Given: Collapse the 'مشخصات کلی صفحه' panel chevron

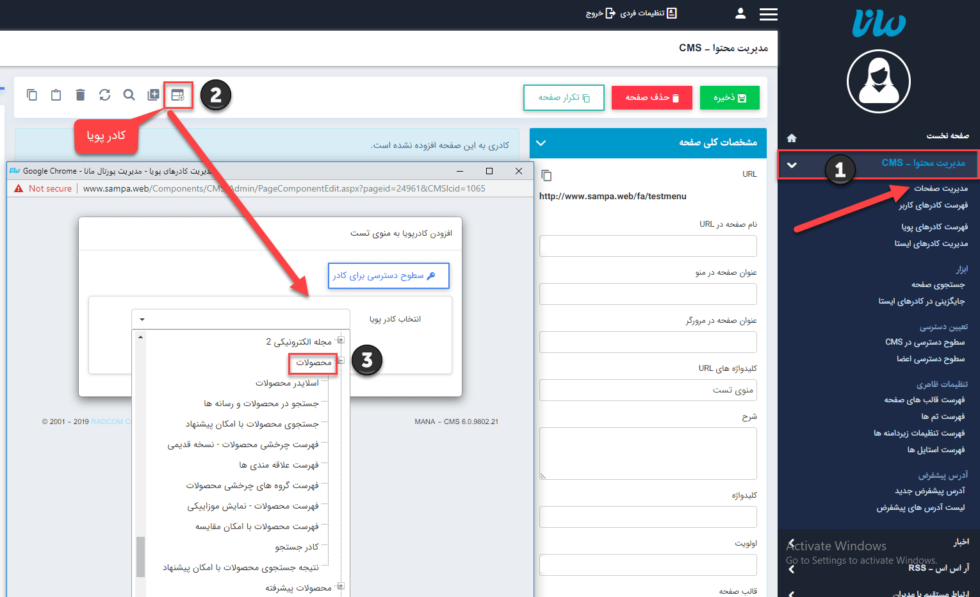Looking at the screenshot, I should coord(540,143).
